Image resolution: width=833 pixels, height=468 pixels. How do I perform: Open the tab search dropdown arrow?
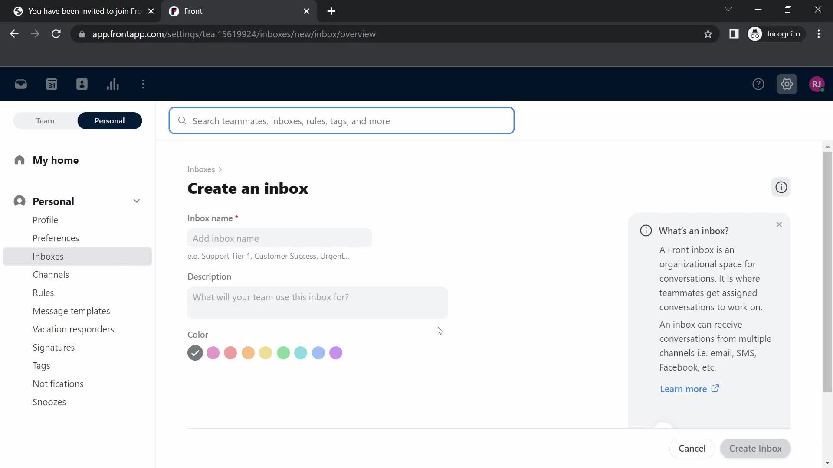(x=728, y=10)
